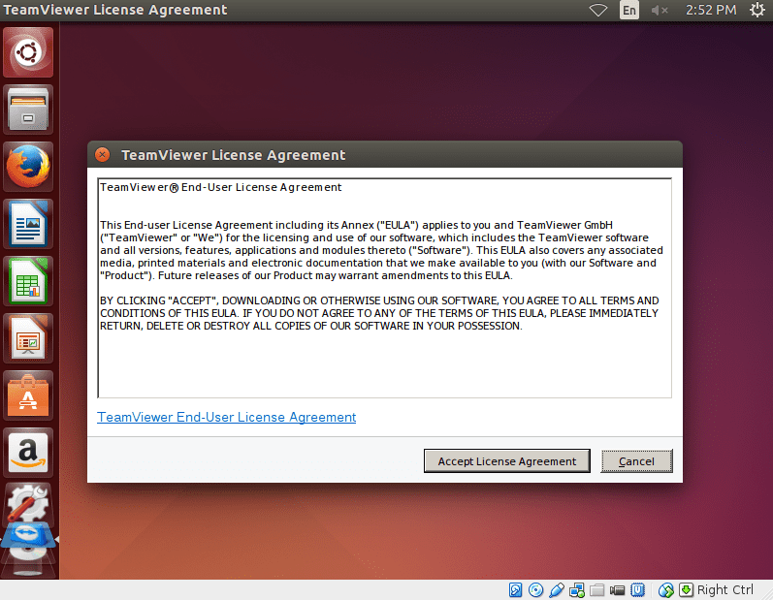Open Ubuntu Software Center icon

[28, 395]
